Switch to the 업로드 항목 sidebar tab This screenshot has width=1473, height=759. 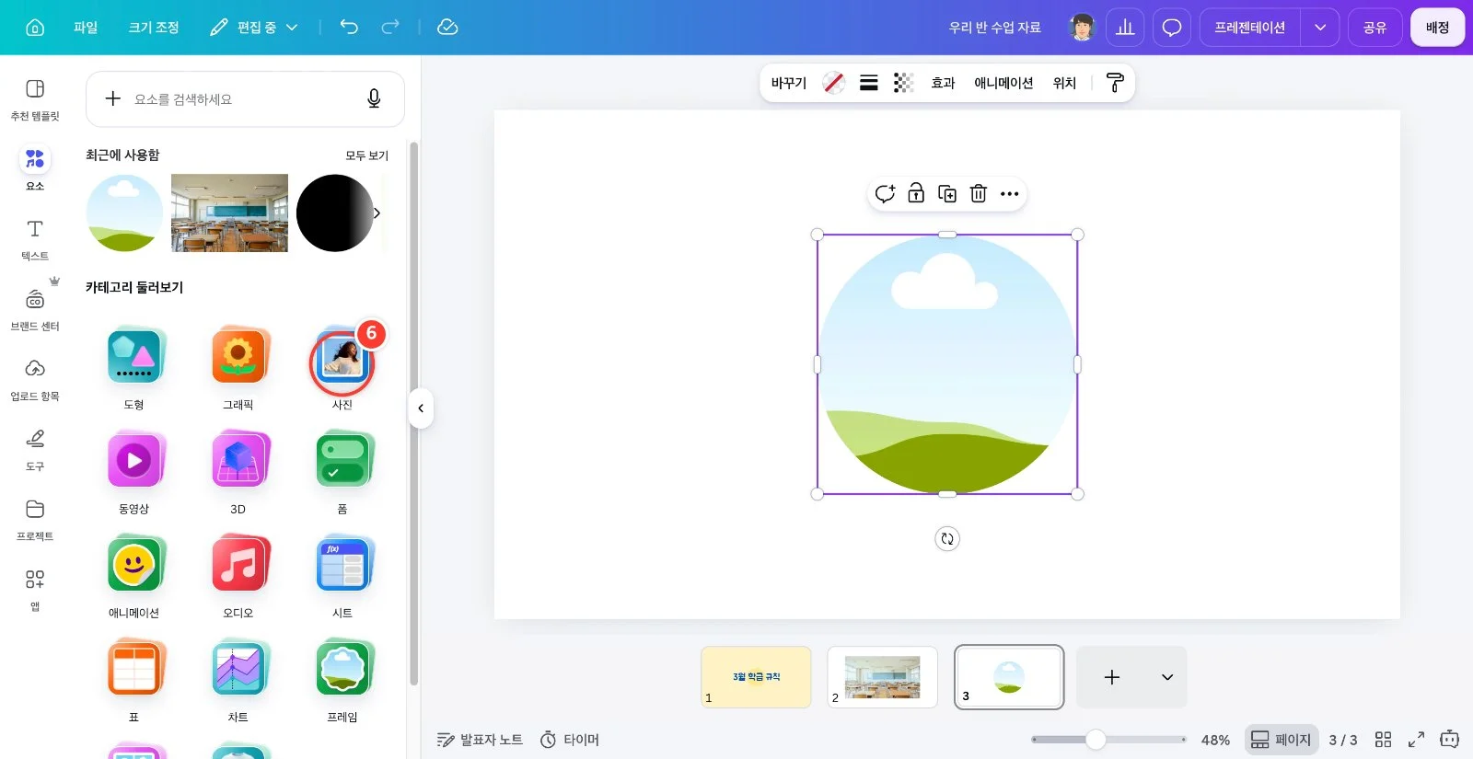(x=35, y=379)
